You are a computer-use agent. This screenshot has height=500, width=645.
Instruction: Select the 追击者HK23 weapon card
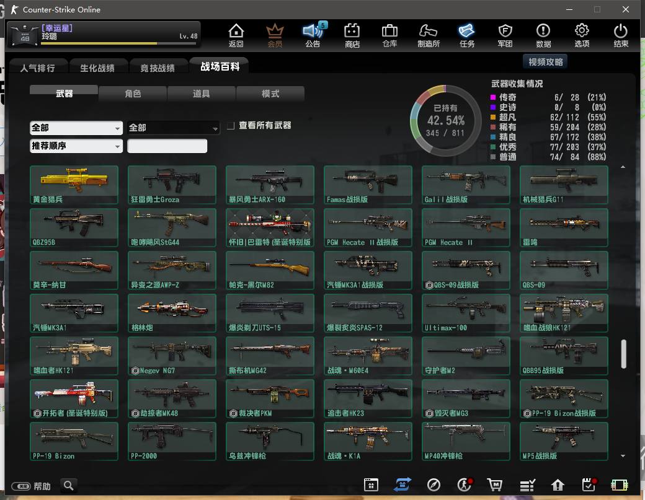[368, 398]
